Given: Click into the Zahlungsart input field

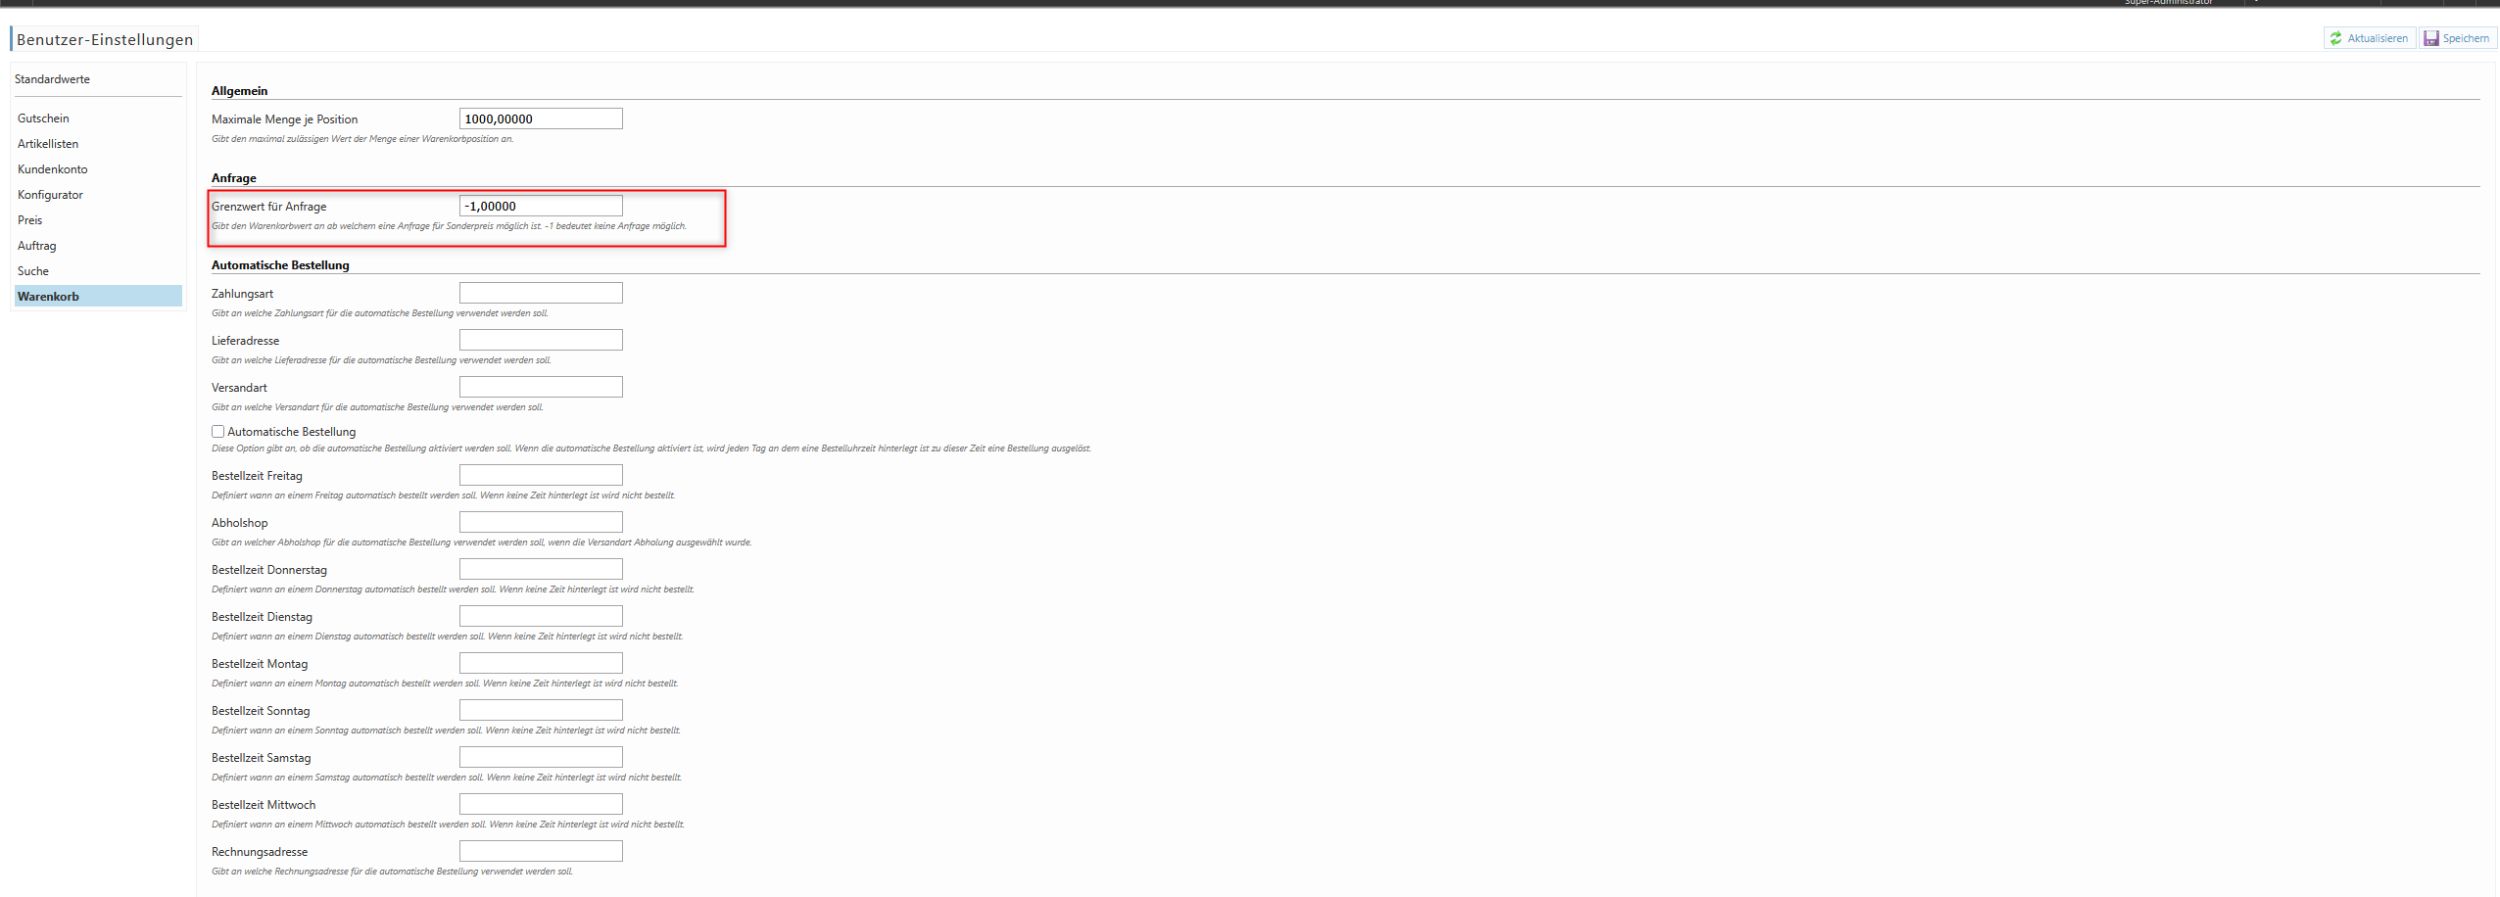Looking at the screenshot, I should tap(541, 294).
